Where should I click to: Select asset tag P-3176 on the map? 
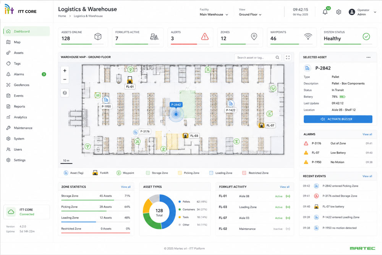click(x=136, y=132)
